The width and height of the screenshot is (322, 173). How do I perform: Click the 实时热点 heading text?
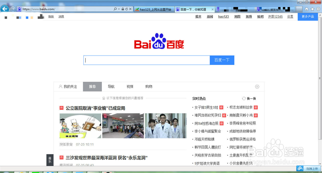tap(199, 99)
